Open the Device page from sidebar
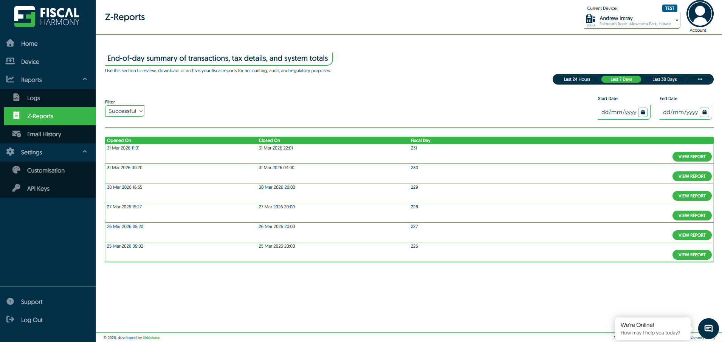Image resolution: width=722 pixels, height=342 pixels. click(x=30, y=62)
